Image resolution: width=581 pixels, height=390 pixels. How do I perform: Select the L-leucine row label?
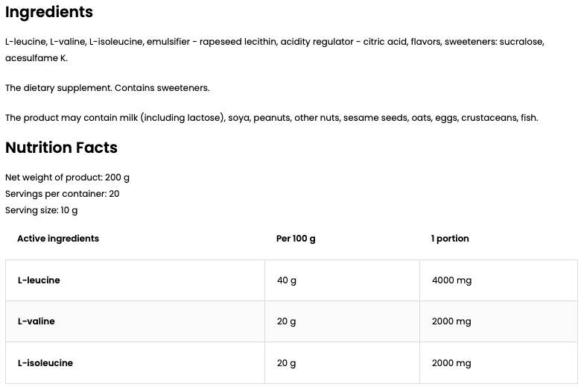pyautogui.click(x=39, y=280)
